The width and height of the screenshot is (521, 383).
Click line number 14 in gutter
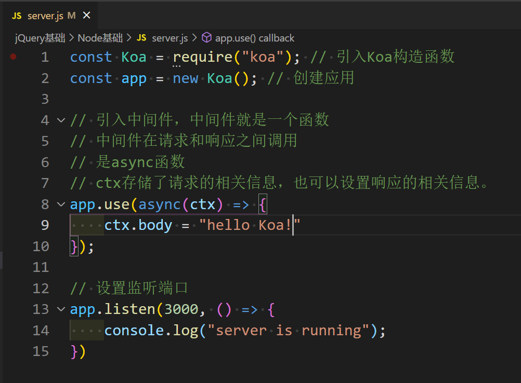(x=41, y=330)
